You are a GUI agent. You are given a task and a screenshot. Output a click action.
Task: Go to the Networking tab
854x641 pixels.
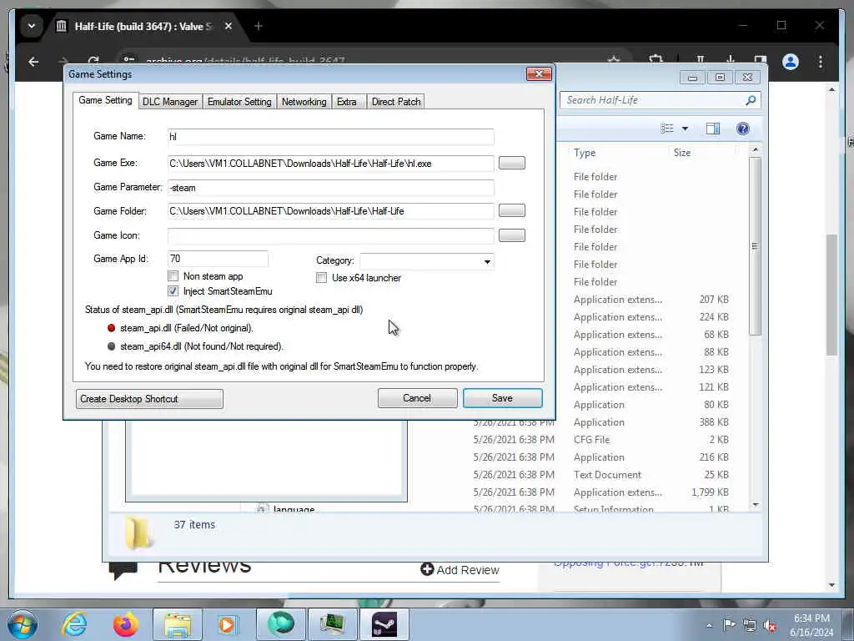click(x=304, y=101)
